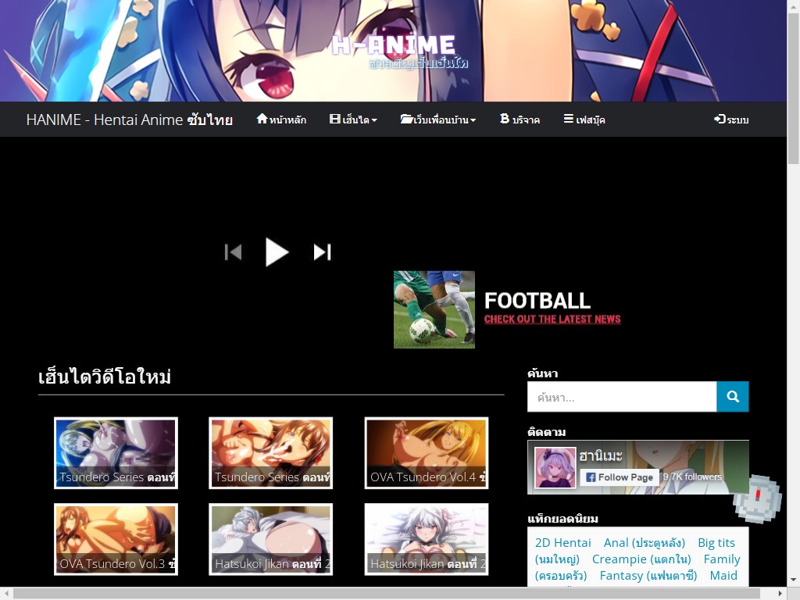This screenshot has width=800, height=600.
Task: Click the Bitcoin donate icon
Action: click(x=504, y=120)
